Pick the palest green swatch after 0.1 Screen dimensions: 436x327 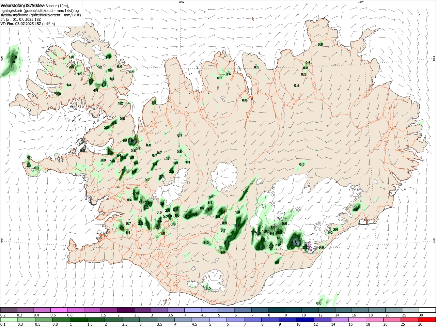[x=9, y=320]
